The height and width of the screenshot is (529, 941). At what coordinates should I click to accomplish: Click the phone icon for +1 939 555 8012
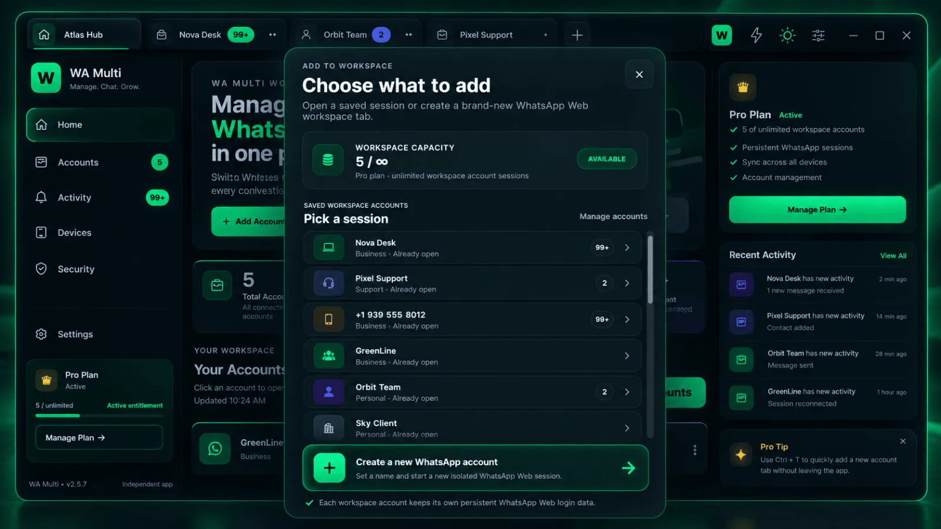(328, 319)
